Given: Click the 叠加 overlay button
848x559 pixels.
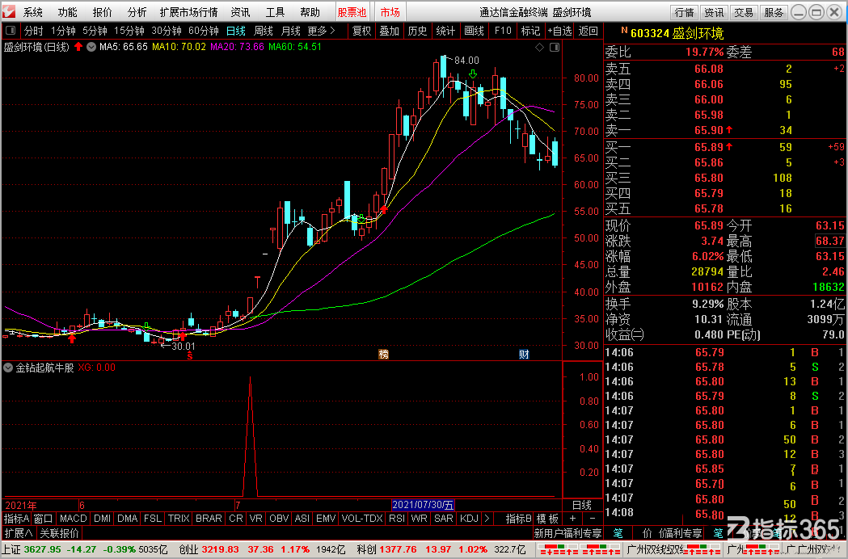Looking at the screenshot, I should tap(390, 31).
